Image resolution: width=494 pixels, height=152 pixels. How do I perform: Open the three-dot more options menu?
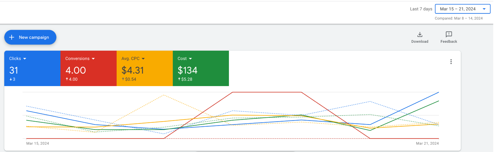(451, 62)
